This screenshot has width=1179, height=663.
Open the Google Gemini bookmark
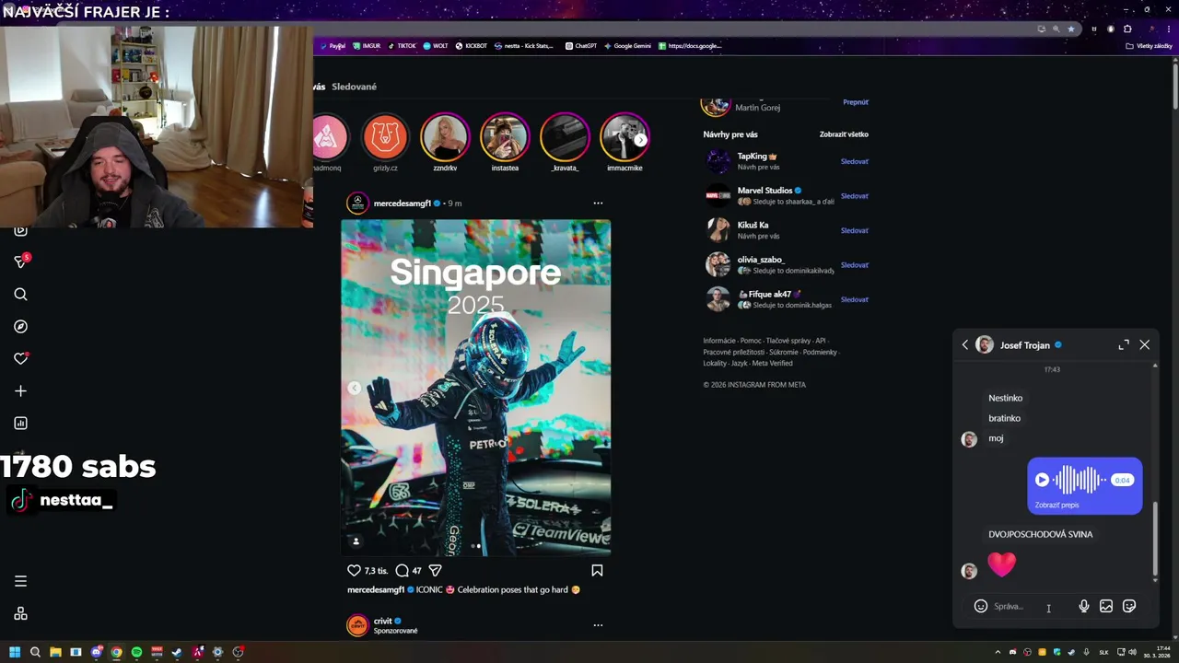(627, 45)
